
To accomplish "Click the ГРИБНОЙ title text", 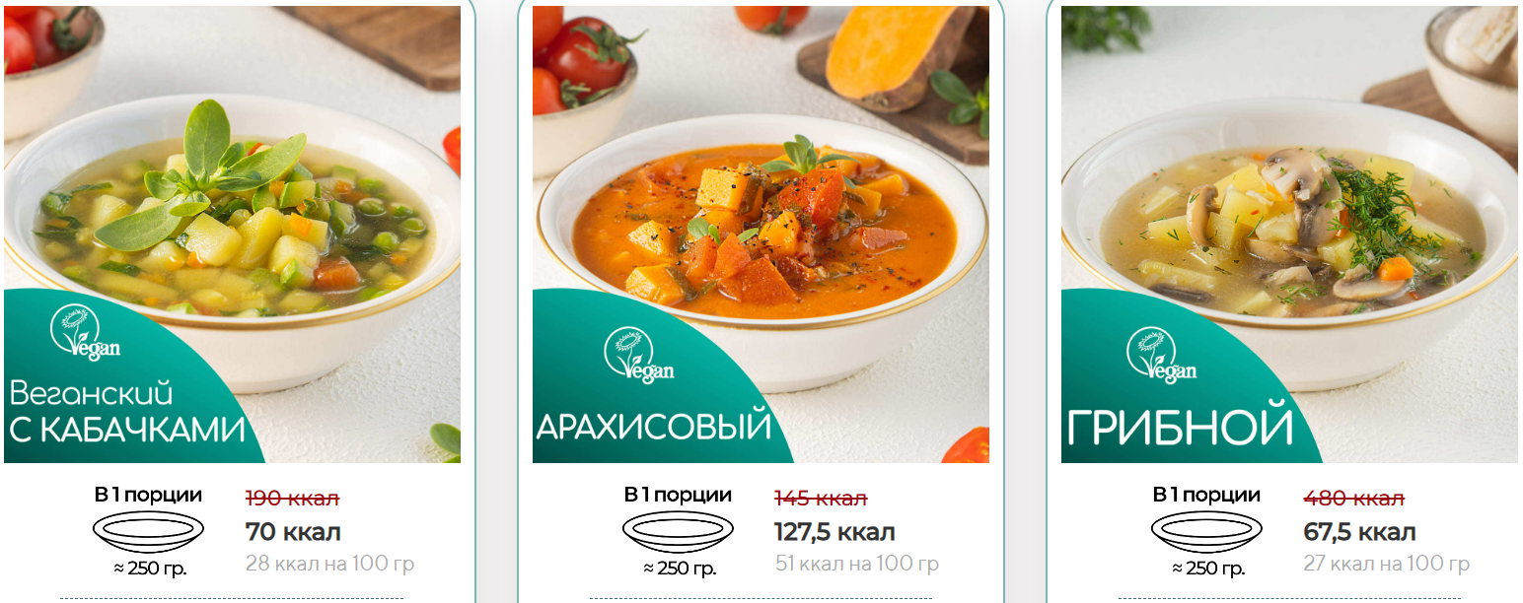I will tap(1180, 428).
